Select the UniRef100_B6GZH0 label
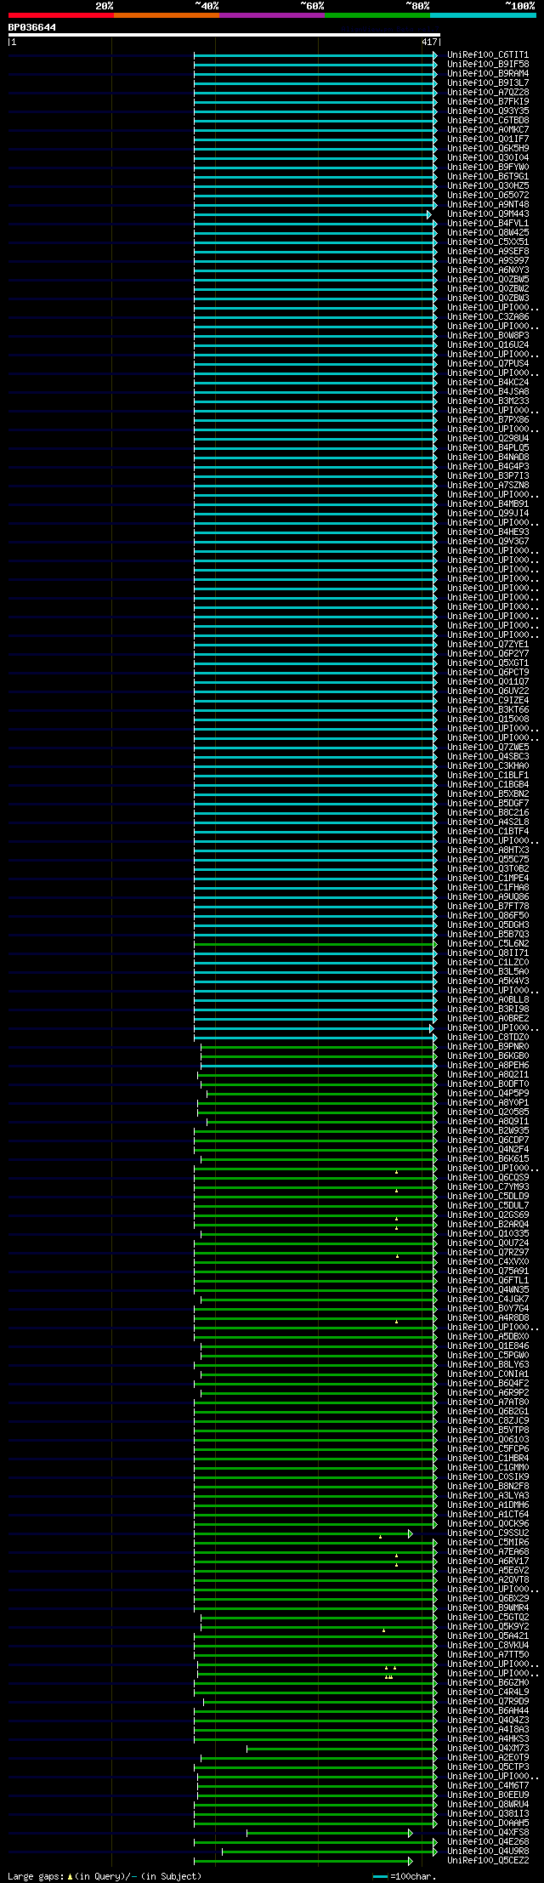544x1883 pixels. 488,1682
